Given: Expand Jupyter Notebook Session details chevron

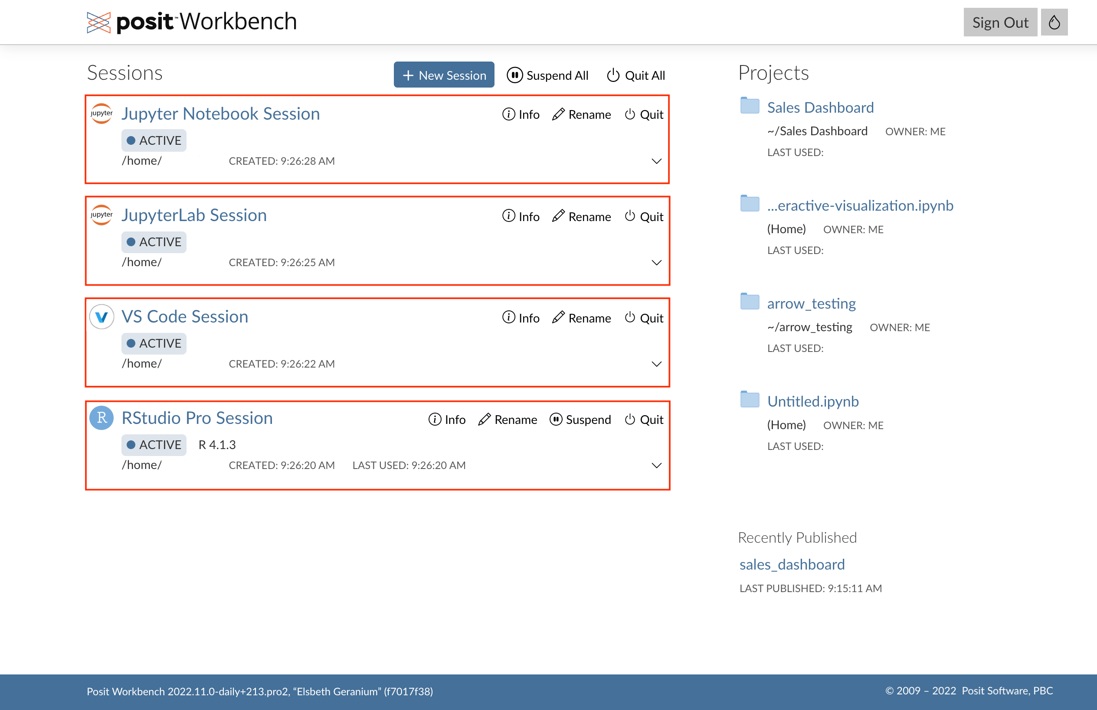Looking at the screenshot, I should 656,161.
